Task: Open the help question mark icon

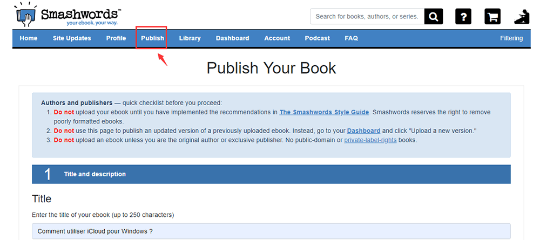Action: [463, 17]
